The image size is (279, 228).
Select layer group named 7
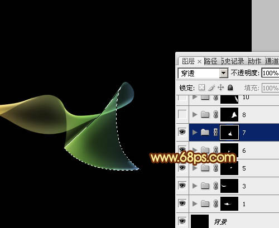[x=244, y=133]
